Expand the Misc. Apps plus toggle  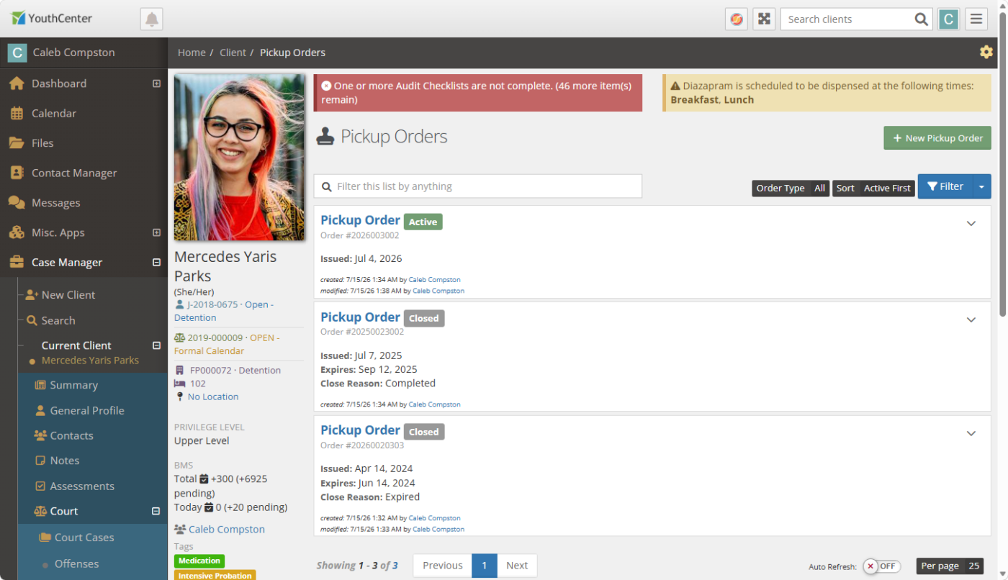(156, 232)
